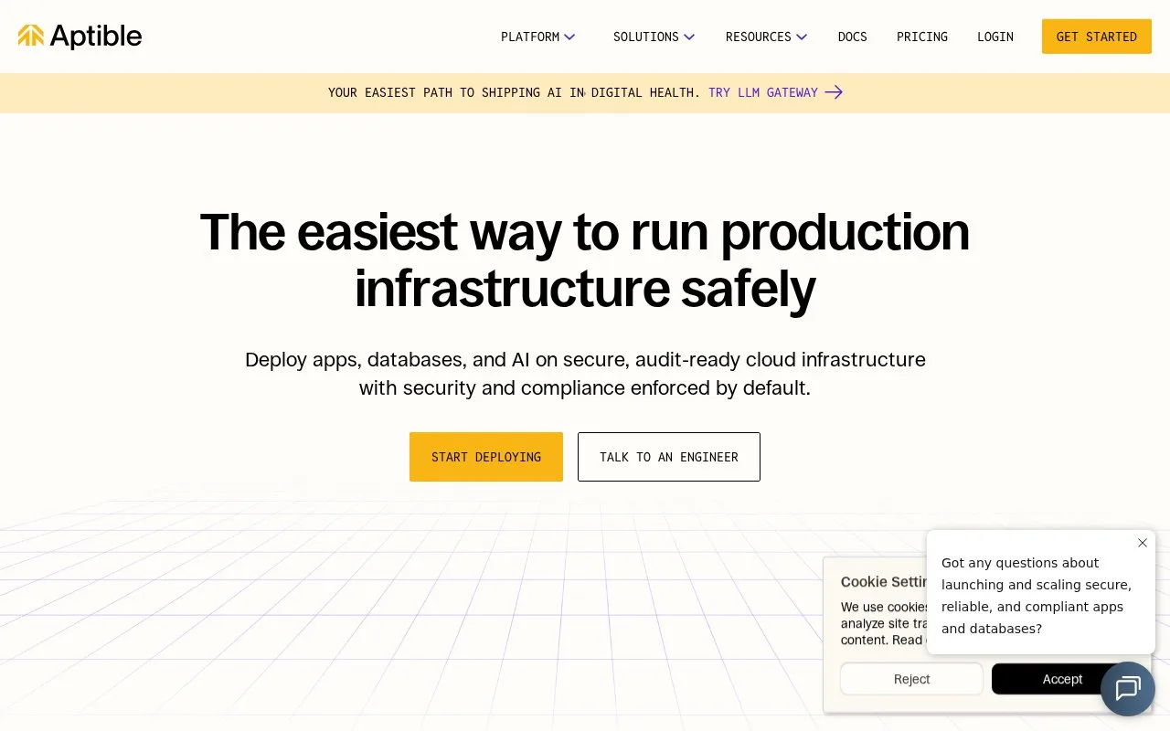Close the chat prompt popup
Screen dimensions: 1170x731
pos(1143,543)
